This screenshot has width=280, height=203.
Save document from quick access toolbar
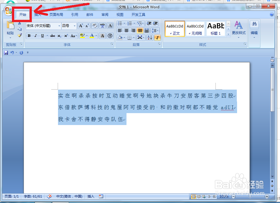click(x=6, y=53)
